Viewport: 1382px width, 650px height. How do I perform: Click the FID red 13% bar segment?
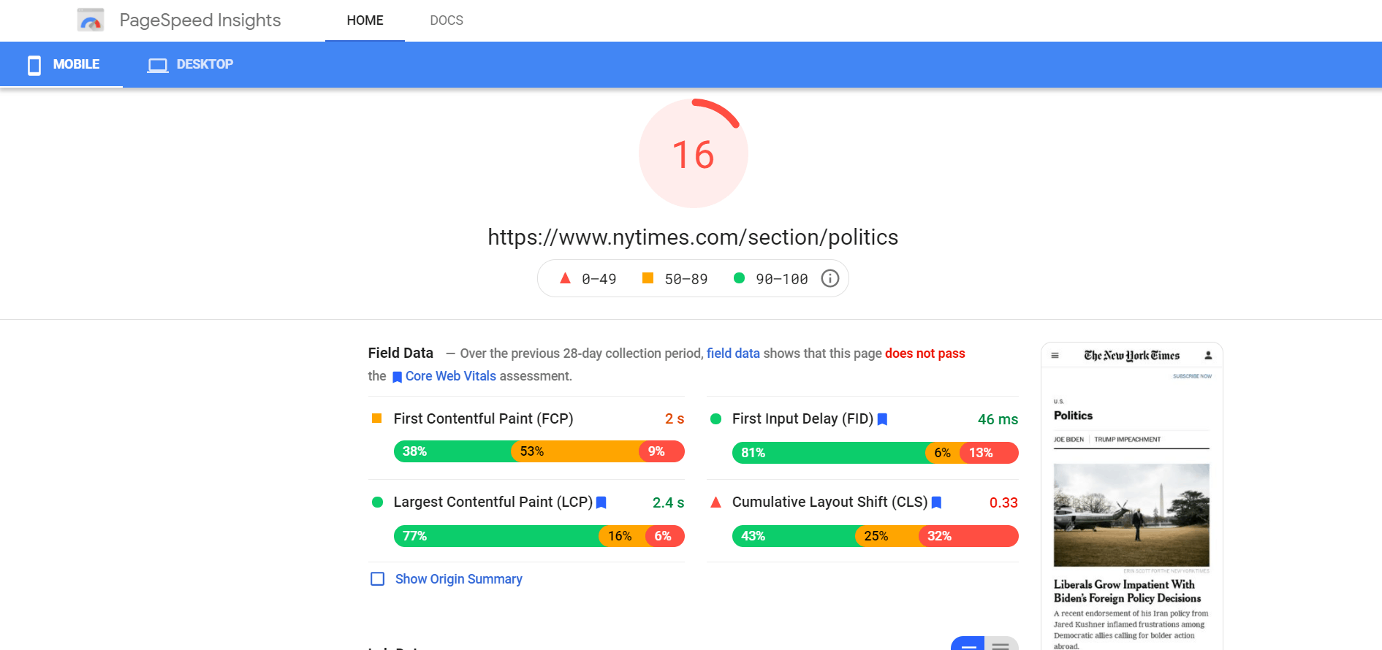coord(990,453)
